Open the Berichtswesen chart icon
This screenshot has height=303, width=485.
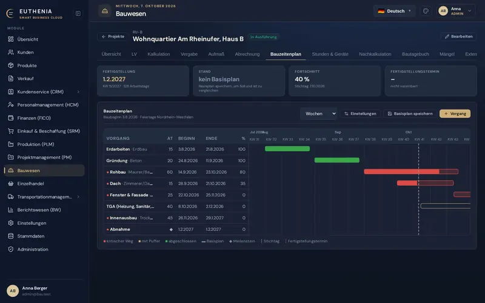tap(11, 210)
